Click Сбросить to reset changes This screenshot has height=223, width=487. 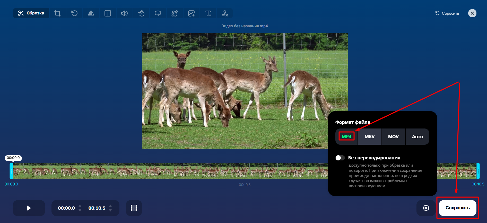447,13
